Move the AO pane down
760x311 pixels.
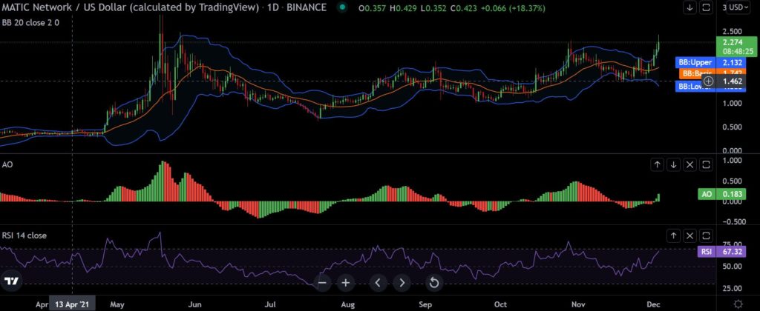[674, 165]
